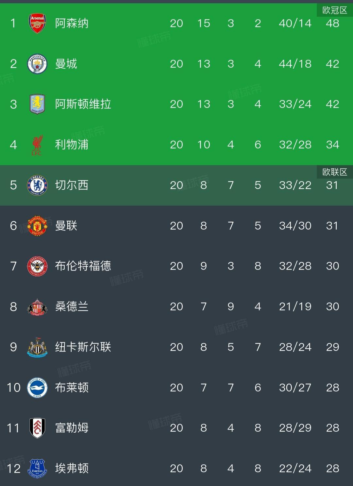Image resolution: width=353 pixels, height=486 pixels.
Task: Tap Arsenal's 48 points value
Action: (x=332, y=24)
